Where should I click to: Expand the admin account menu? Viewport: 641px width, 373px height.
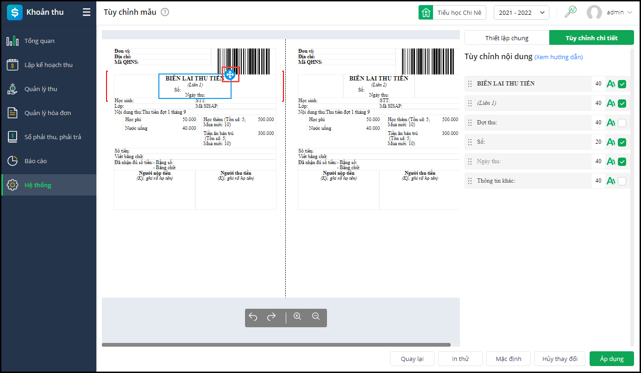click(x=610, y=12)
